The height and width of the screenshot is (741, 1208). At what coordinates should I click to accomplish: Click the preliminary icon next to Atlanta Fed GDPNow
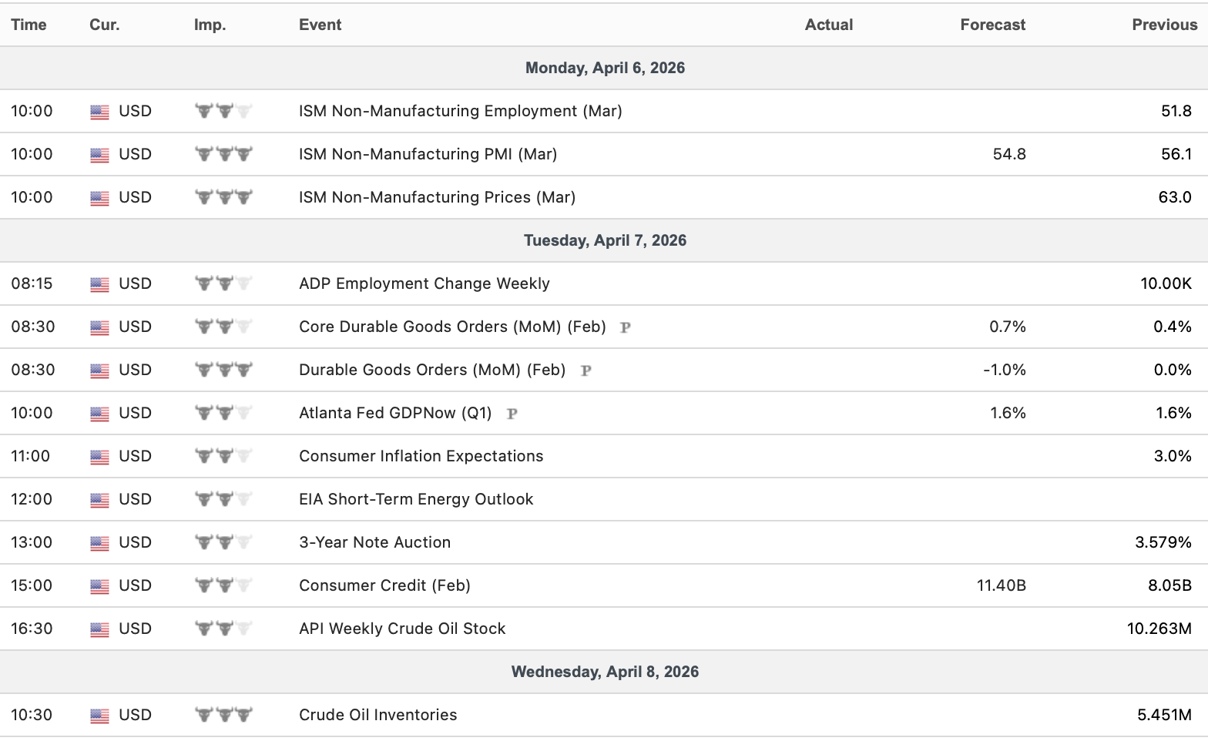[x=512, y=414]
